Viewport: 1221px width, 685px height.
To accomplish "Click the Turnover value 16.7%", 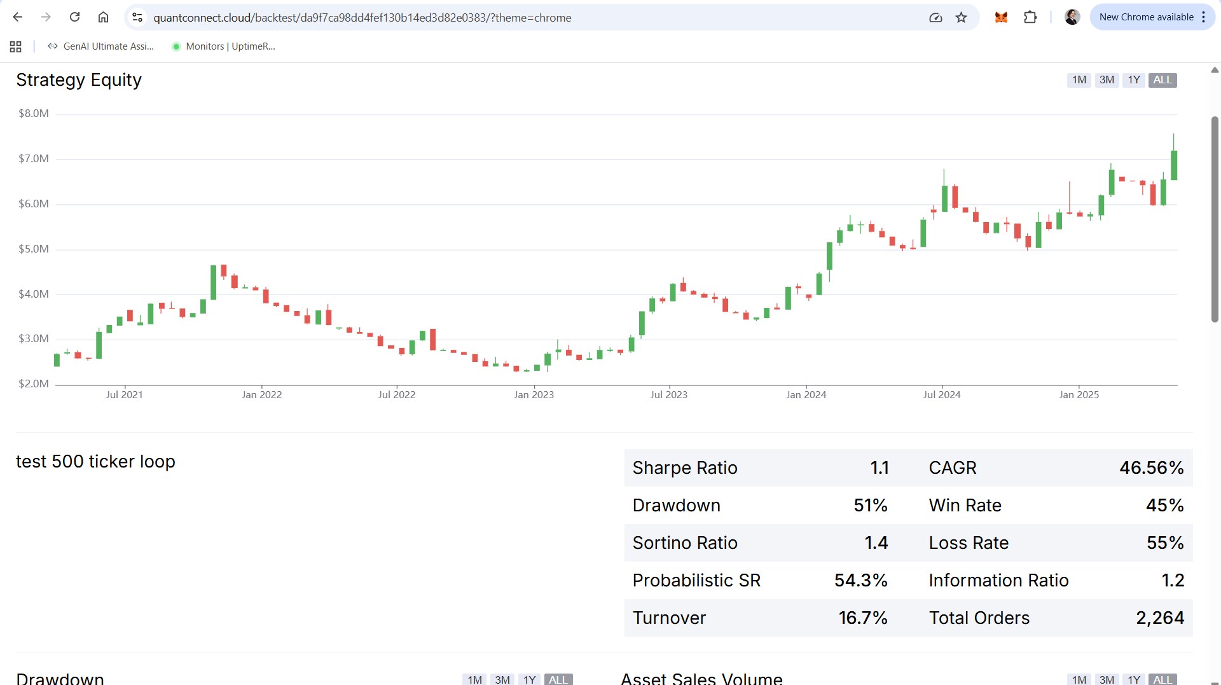I will pyautogui.click(x=863, y=618).
